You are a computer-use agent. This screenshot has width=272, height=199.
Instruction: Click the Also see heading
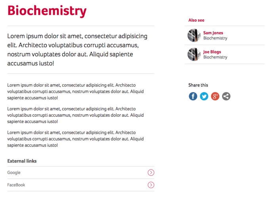tap(196, 20)
